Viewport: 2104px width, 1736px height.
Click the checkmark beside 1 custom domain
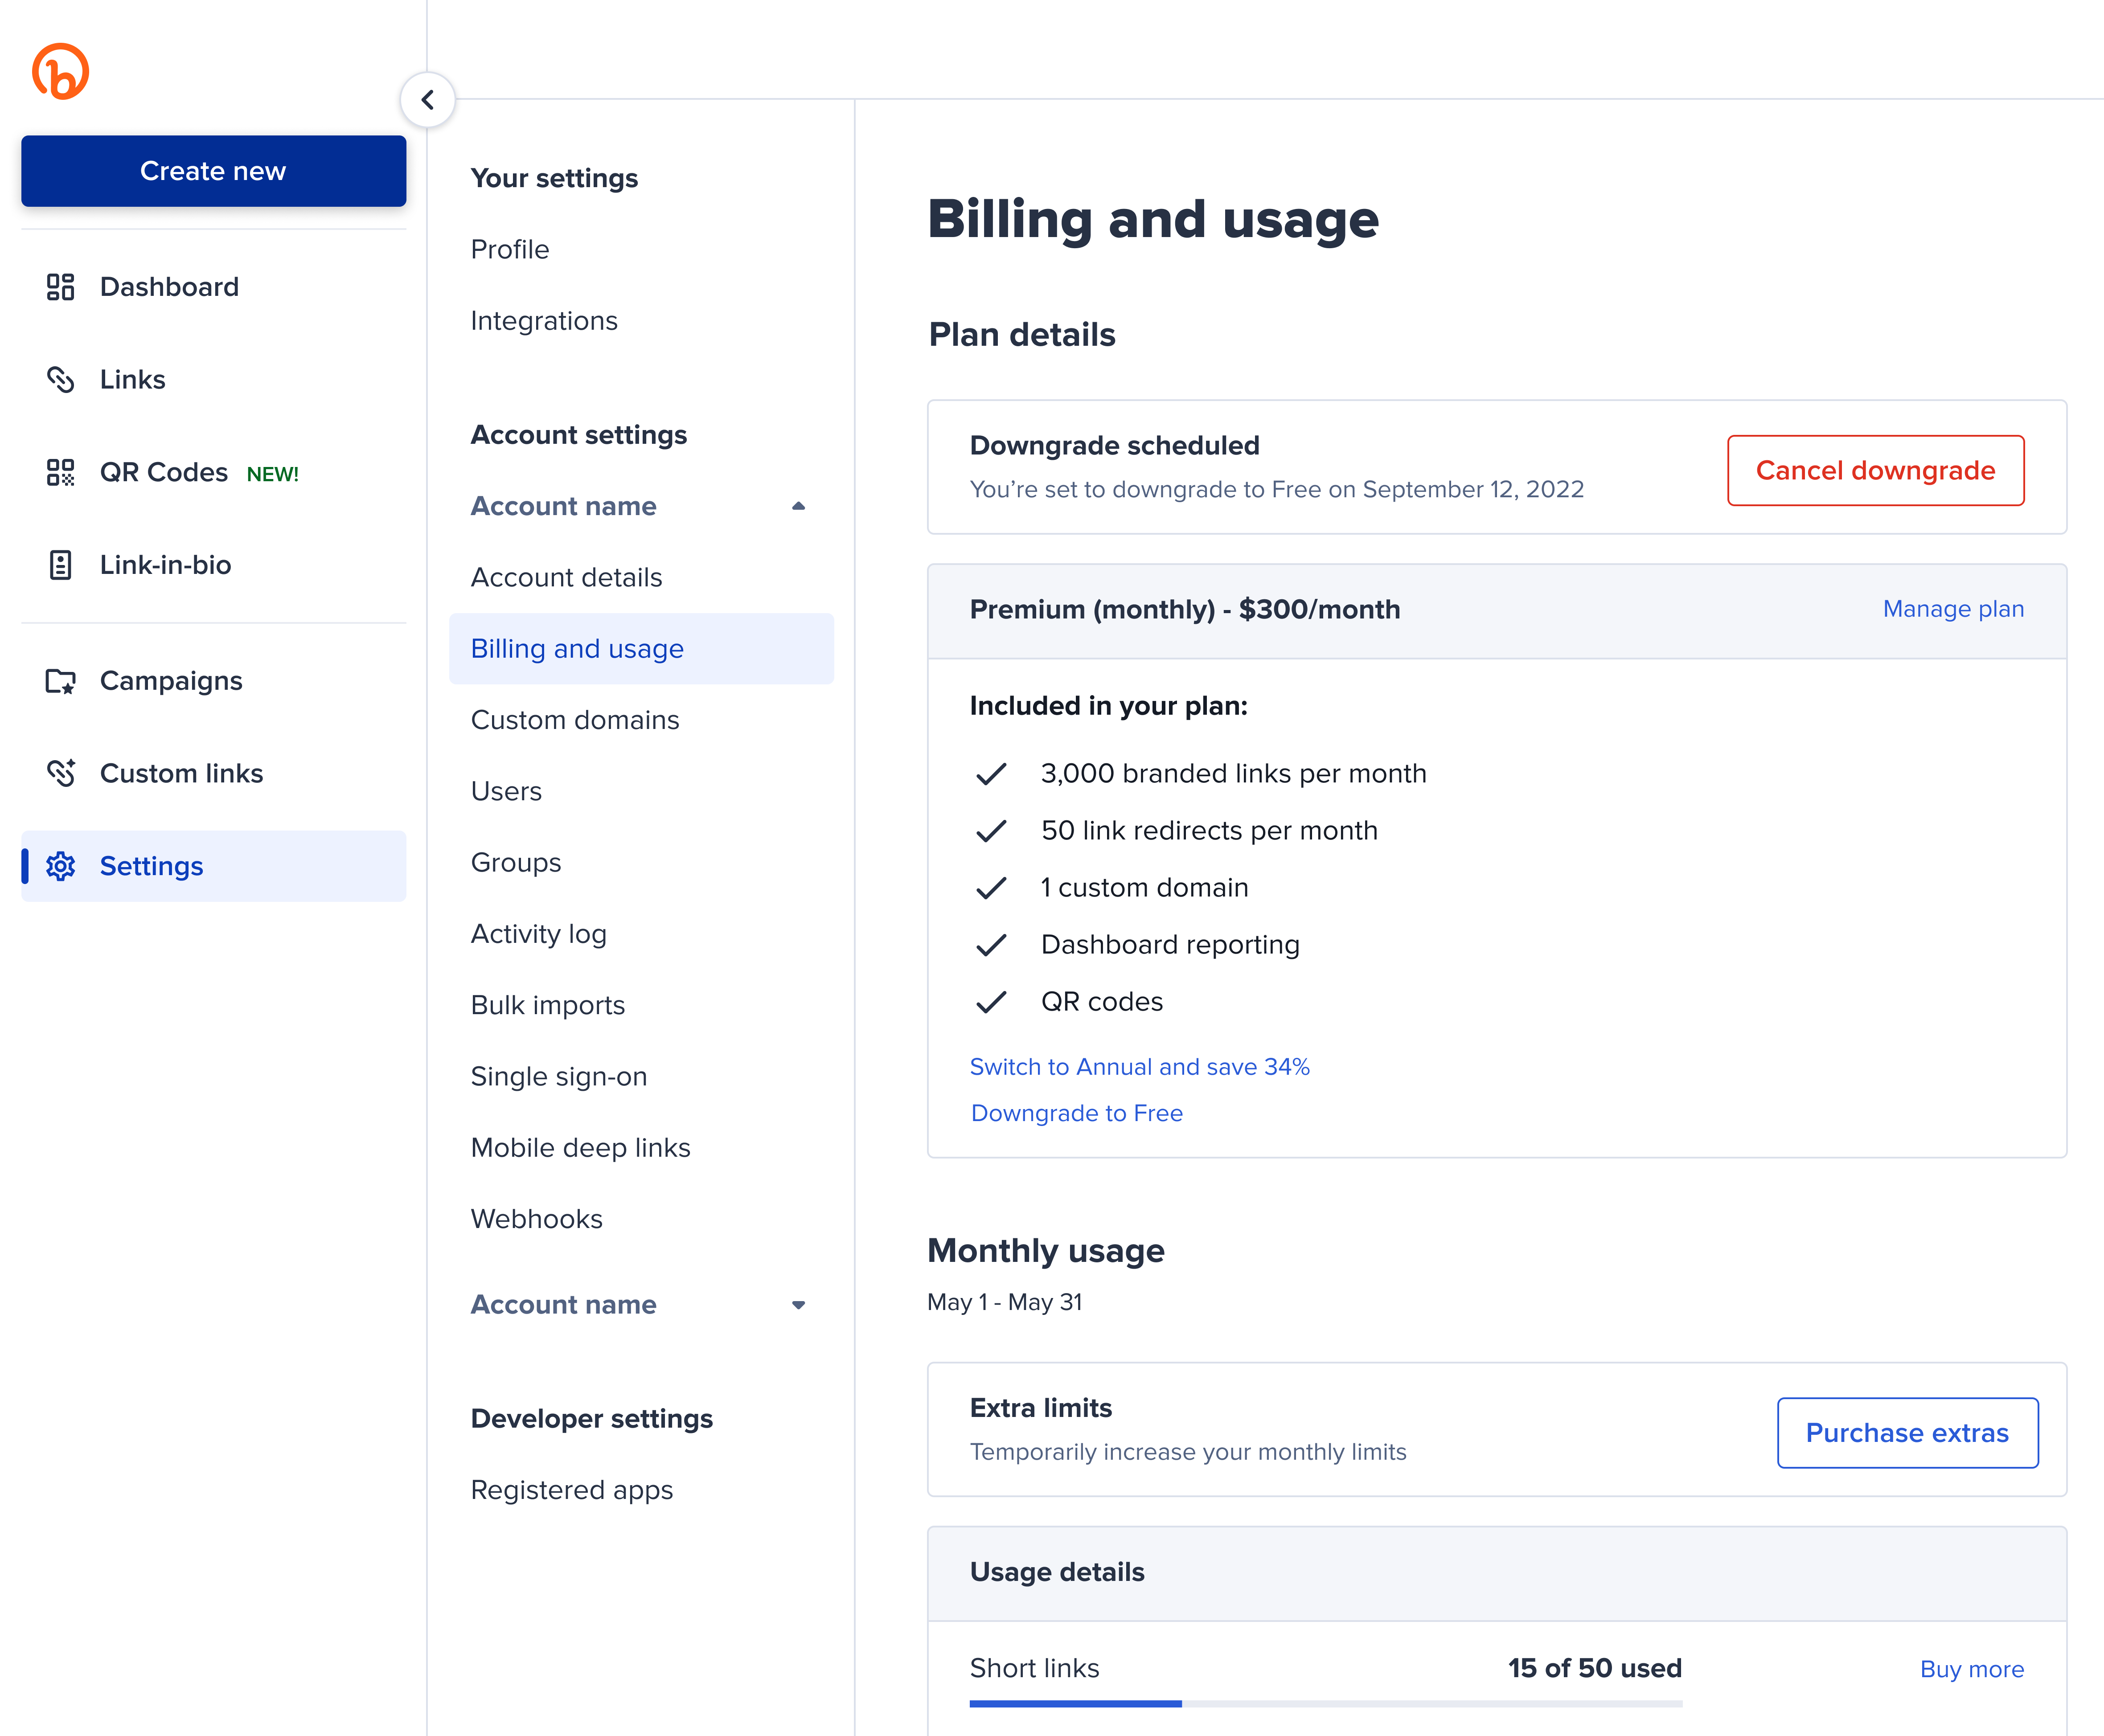click(x=991, y=888)
